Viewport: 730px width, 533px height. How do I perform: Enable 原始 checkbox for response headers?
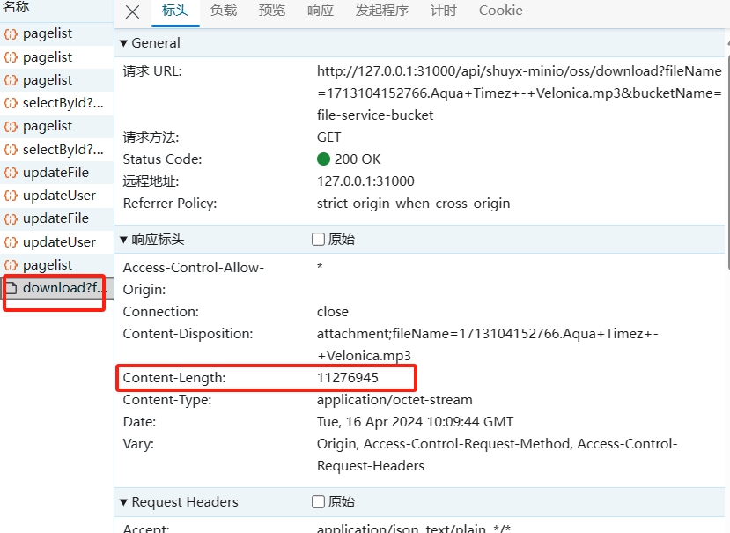point(319,240)
